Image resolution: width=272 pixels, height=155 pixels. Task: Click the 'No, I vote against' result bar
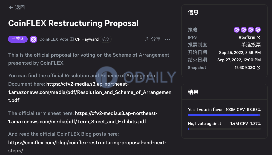224,129
